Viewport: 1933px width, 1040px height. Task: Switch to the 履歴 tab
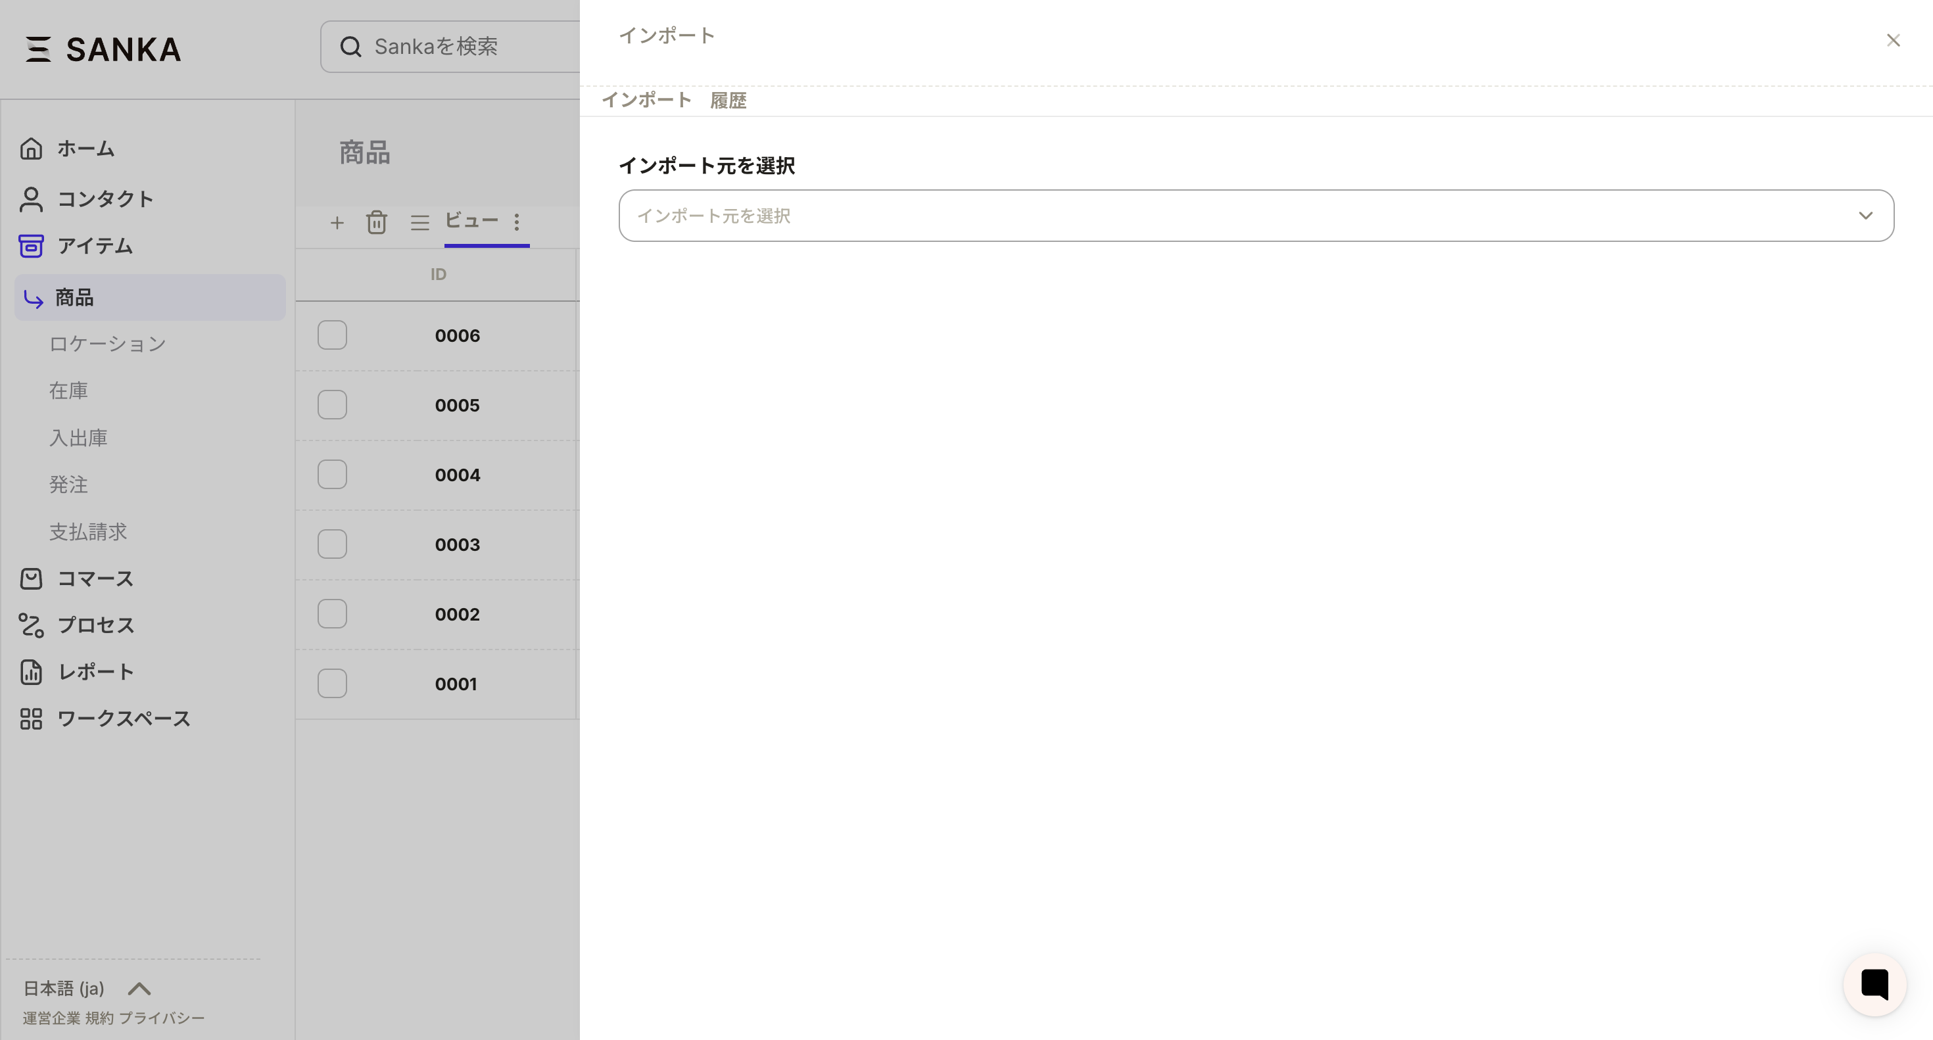click(x=727, y=101)
